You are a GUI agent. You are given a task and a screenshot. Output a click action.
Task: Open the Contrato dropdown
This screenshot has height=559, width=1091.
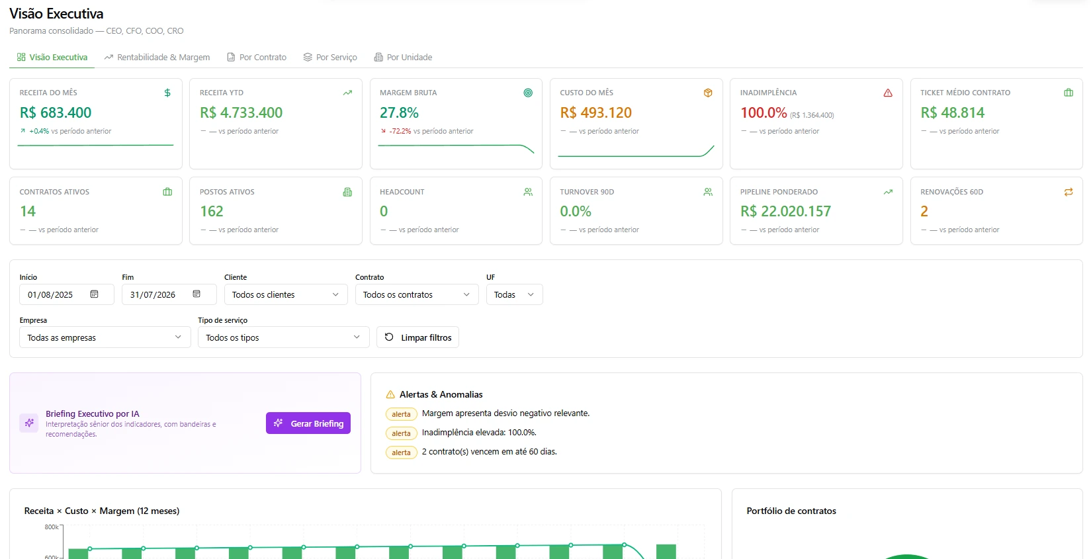tap(417, 294)
